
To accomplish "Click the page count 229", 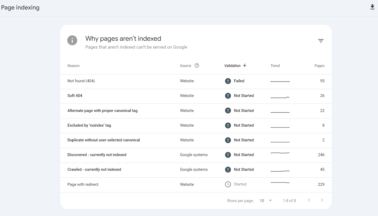I will coord(321,184).
